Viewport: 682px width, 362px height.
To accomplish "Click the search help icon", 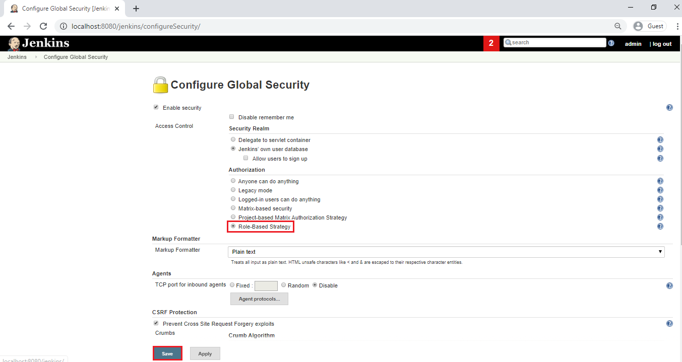I will point(611,43).
